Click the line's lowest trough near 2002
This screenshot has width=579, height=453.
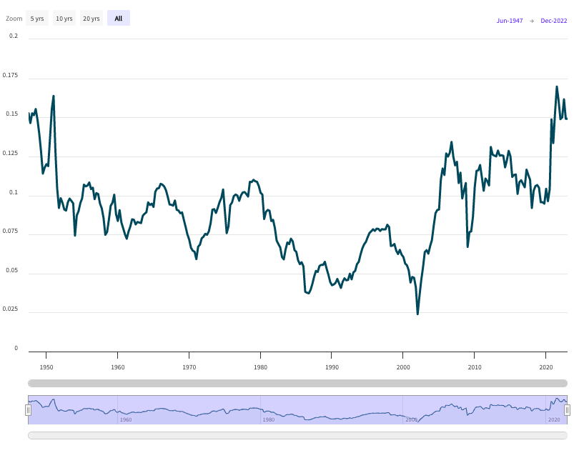click(x=417, y=314)
